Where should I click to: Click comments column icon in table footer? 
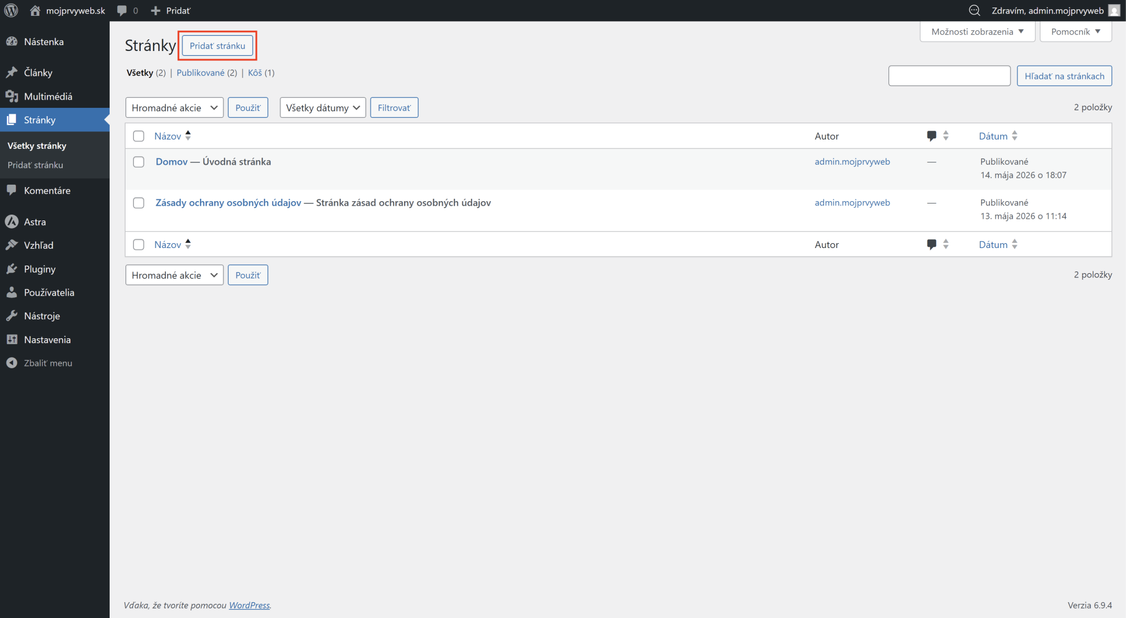[x=931, y=245]
